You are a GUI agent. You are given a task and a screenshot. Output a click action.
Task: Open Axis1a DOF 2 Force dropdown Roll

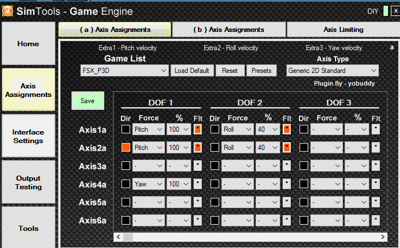click(237, 129)
